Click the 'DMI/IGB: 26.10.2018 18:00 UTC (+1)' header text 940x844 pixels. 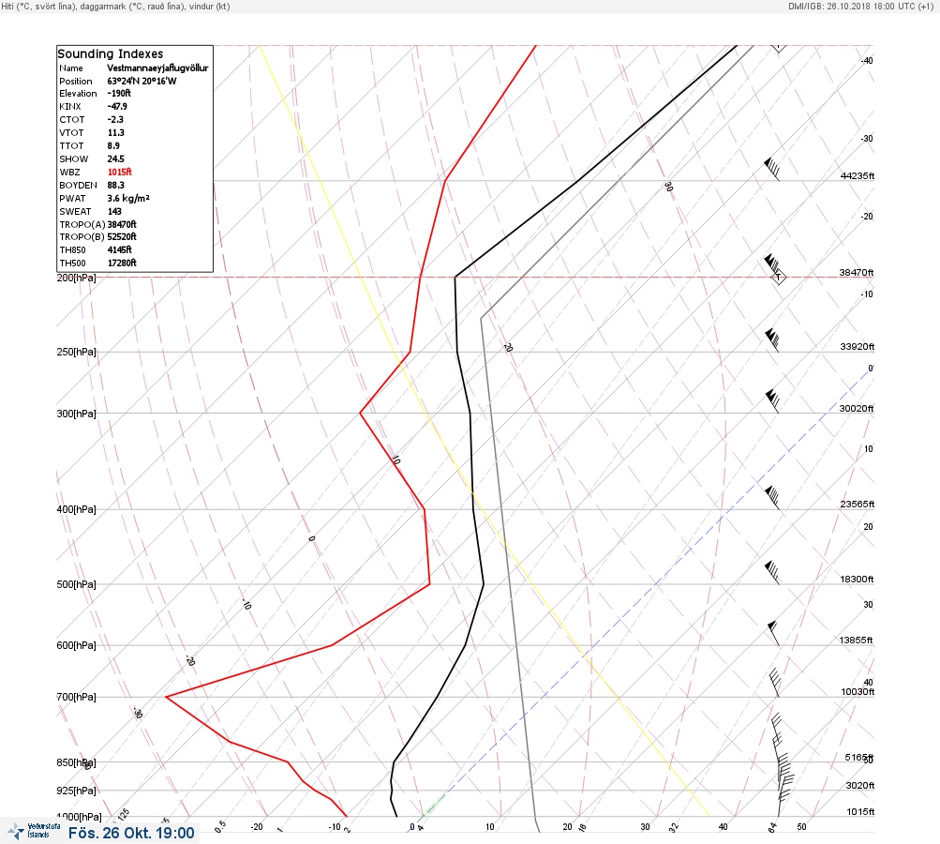[x=861, y=6]
